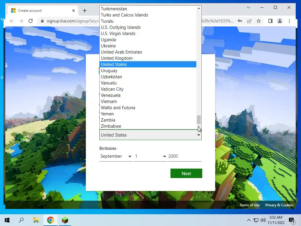Select Uzbekistan option

[148, 77]
